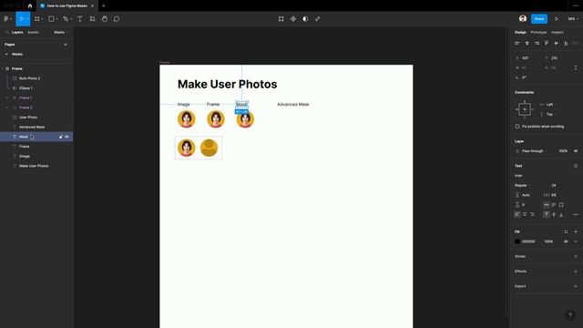Open the Figma home tab
The image size is (583, 328).
pos(30,6)
